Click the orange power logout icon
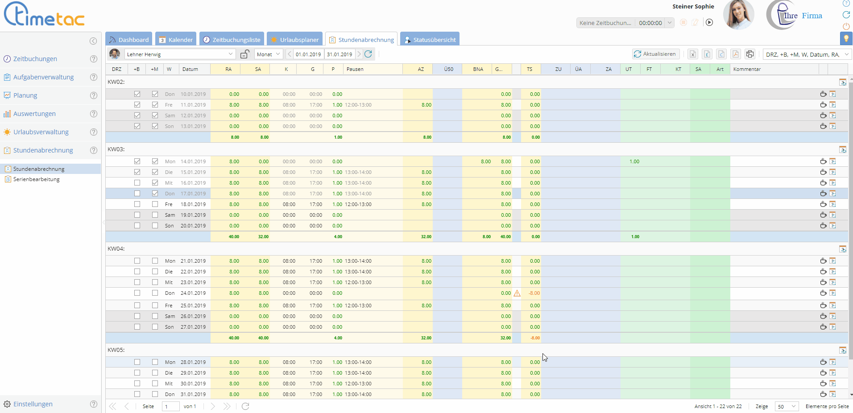853x413 pixels. pyautogui.click(x=846, y=26)
